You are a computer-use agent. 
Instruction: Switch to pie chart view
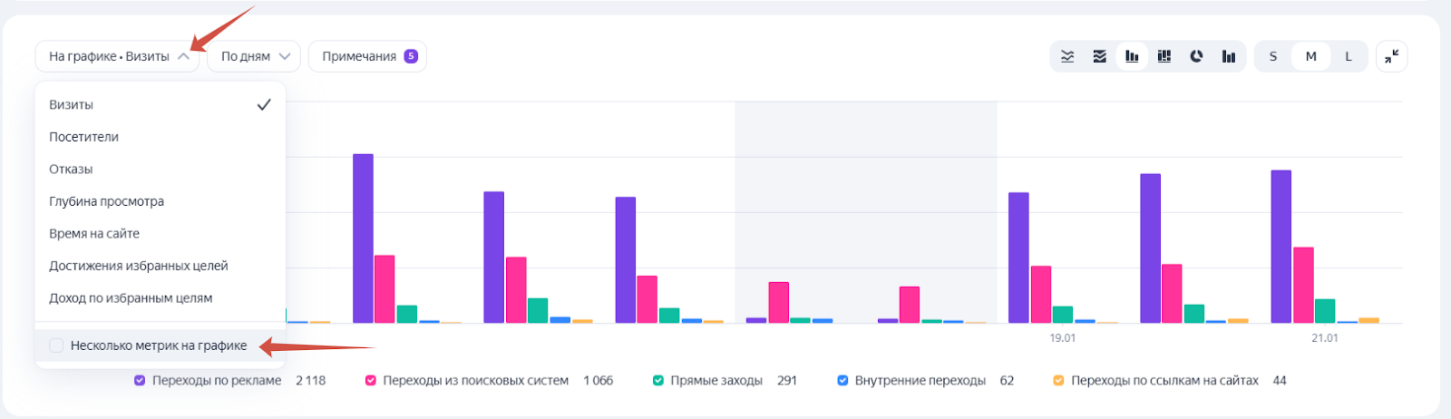pyautogui.click(x=1196, y=56)
